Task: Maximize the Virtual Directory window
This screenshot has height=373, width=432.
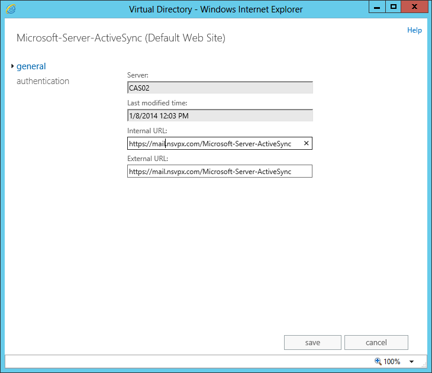Action: pyautogui.click(x=393, y=8)
